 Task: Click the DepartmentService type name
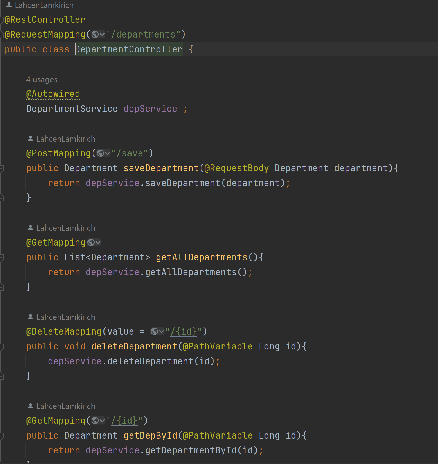click(72, 109)
